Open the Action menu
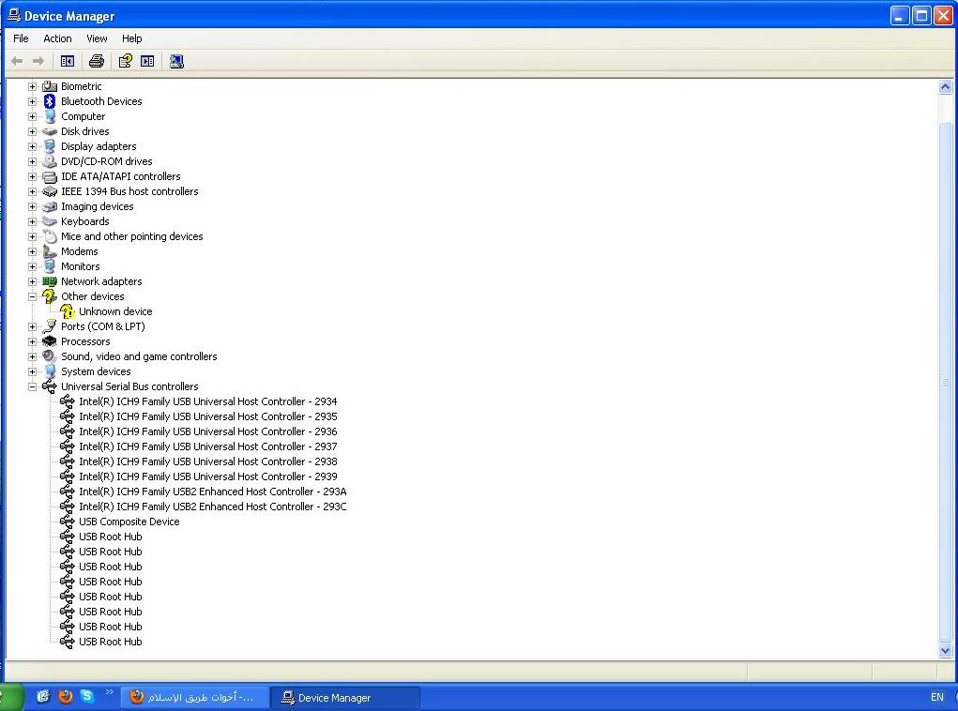This screenshot has width=958, height=711. (57, 38)
